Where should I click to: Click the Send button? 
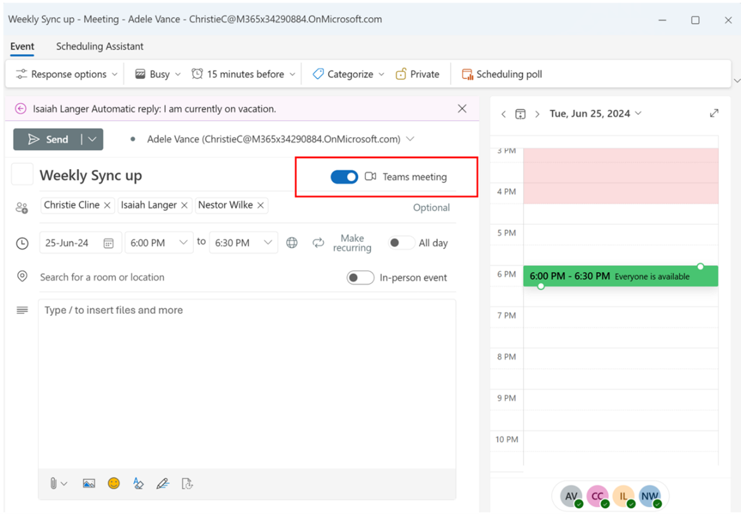pyautogui.click(x=50, y=139)
